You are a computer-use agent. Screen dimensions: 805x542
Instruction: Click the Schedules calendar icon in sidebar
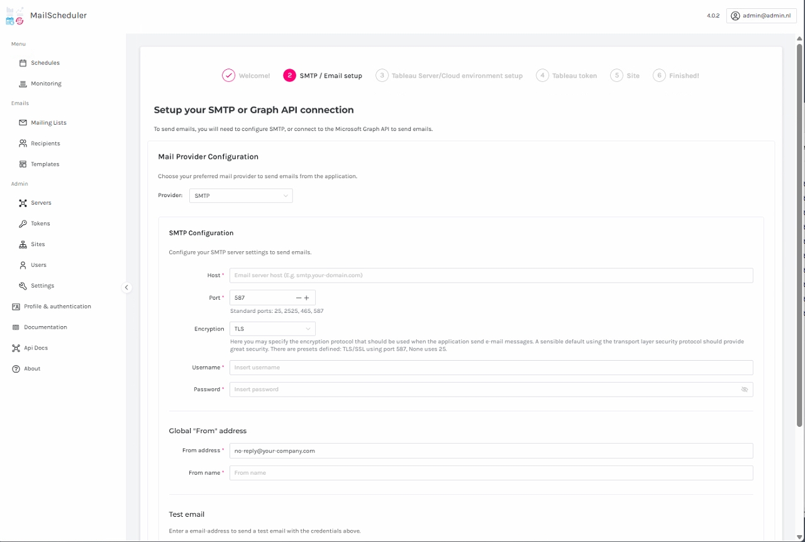(23, 63)
